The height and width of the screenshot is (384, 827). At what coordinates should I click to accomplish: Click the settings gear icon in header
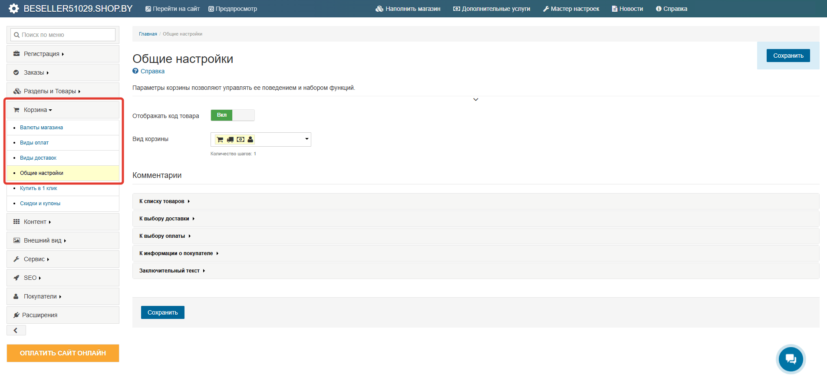tap(14, 9)
